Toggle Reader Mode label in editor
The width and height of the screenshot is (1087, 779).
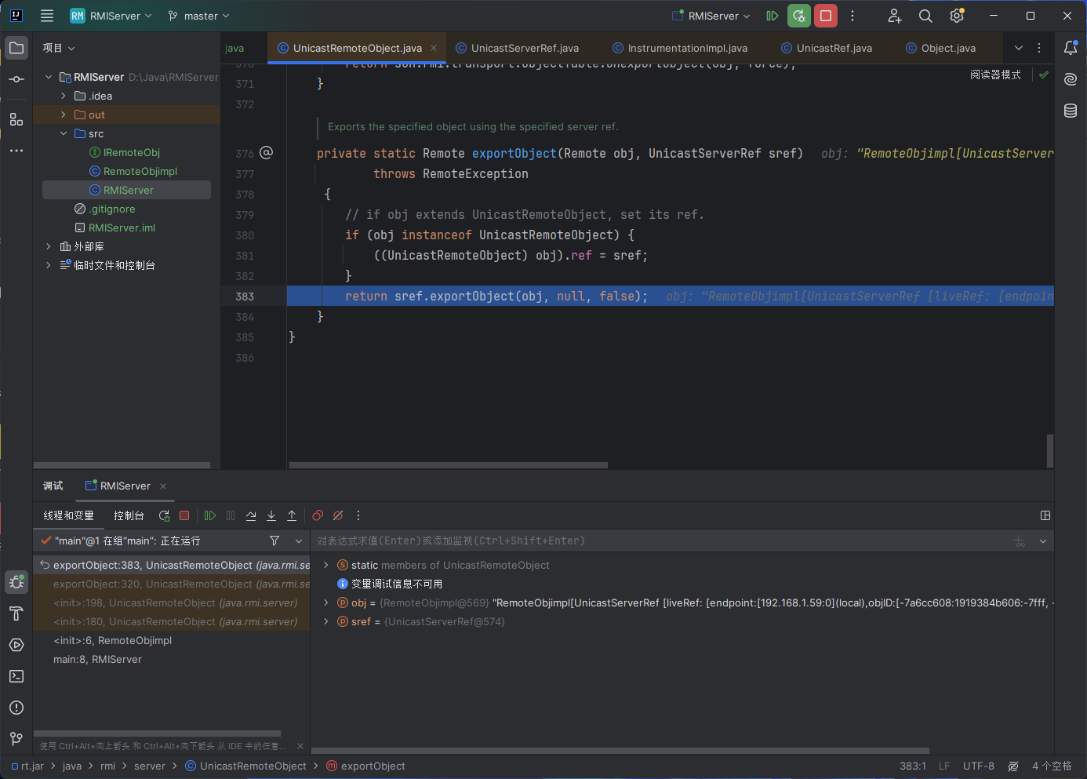click(995, 75)
